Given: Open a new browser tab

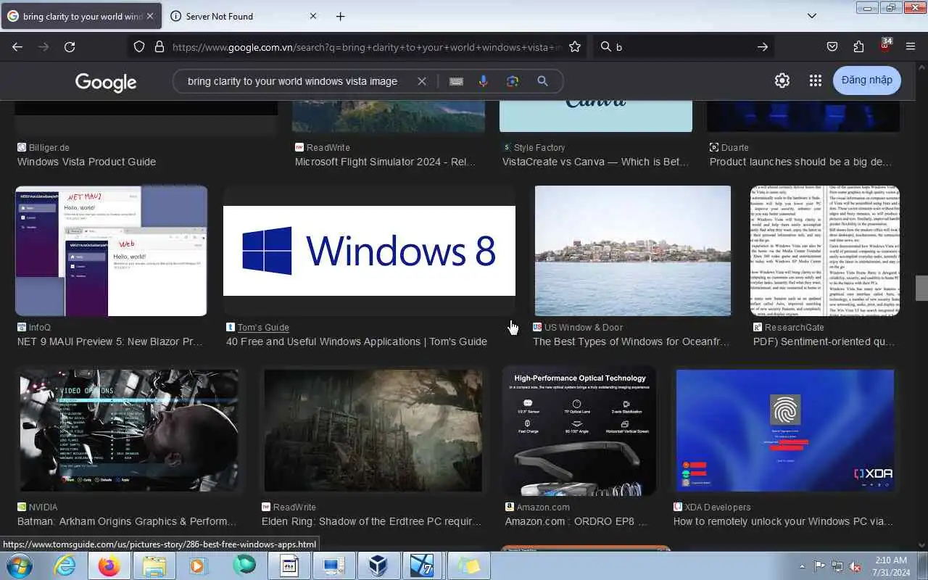Looking at the screenshot, I should click(x=340, y=16).
